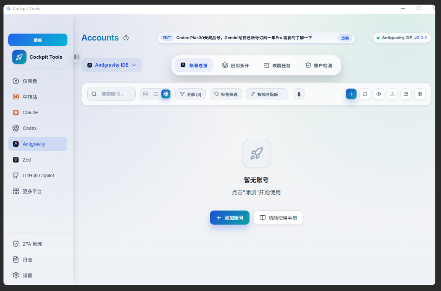441x291 pixels.
Task: Go to Claude accounts in sidebar
Action: coord(38,113)
